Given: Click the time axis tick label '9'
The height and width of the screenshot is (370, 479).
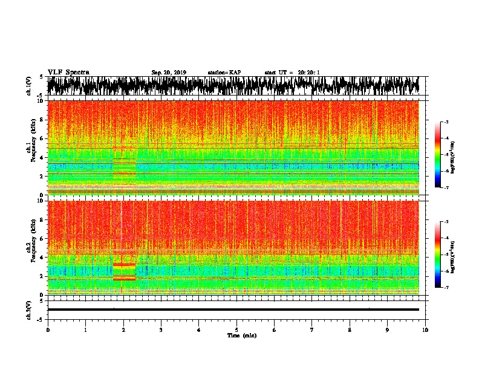Looking at the screenshot, I should click(x=387, y=330).
